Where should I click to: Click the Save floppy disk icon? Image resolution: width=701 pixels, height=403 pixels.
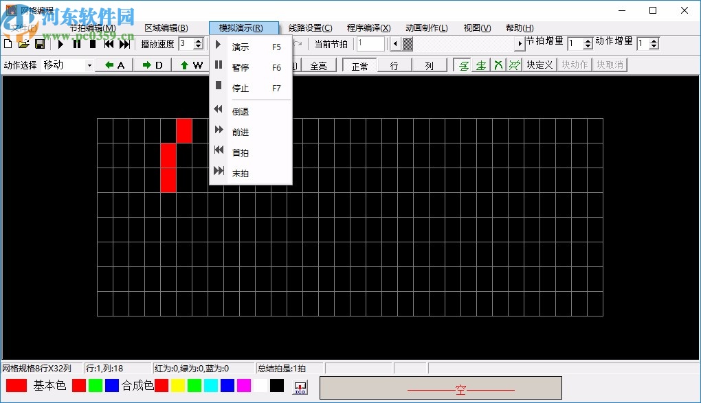point(40,44)
